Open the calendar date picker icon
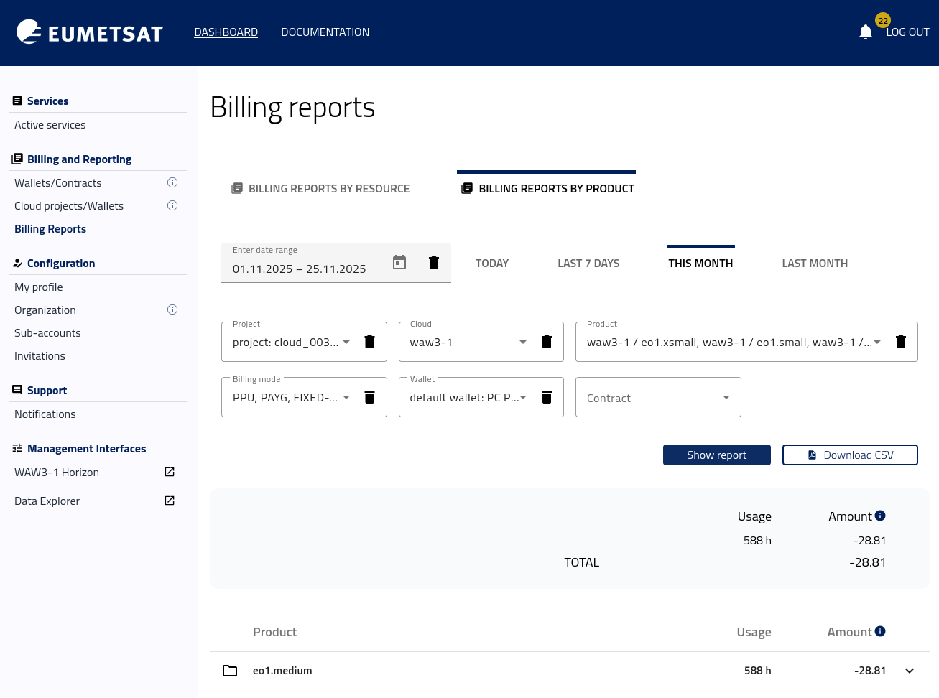The image size is (939, 698). (399, 263)
